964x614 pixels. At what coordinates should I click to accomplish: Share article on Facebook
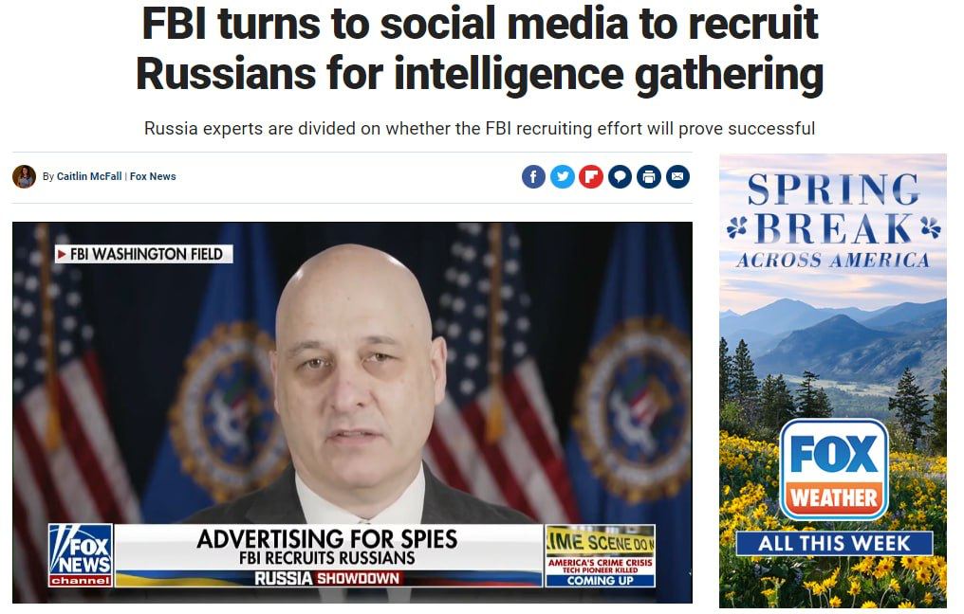pos(533,177)
